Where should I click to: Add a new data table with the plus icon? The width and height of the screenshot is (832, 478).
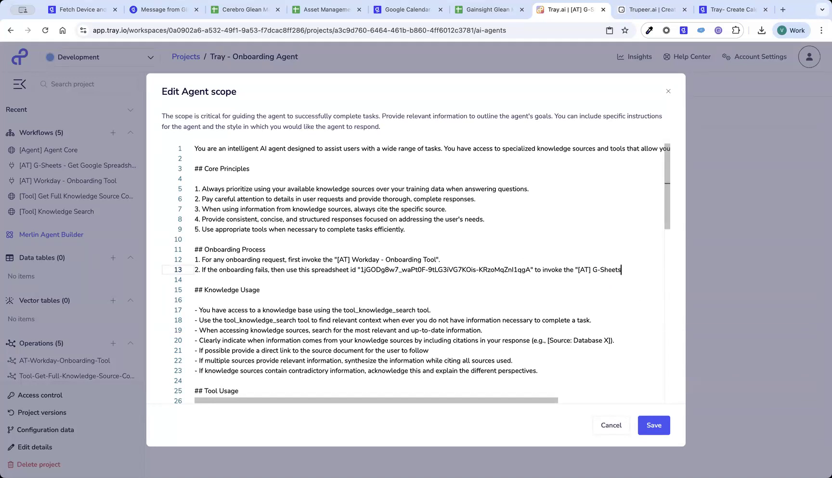[113, 258]
